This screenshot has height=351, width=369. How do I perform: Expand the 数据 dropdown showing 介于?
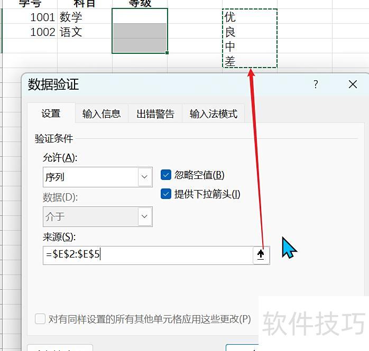point(98,216)
